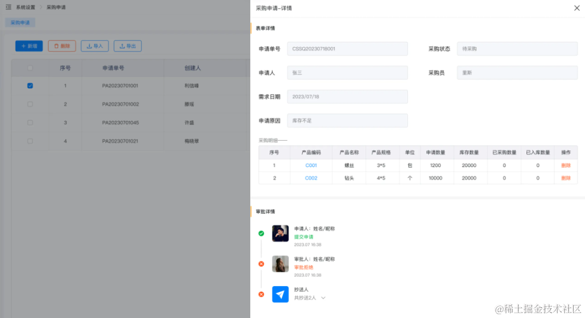
Task: Delete the 螺丝 row in 采购明细
Action: (x=566, y=165)
